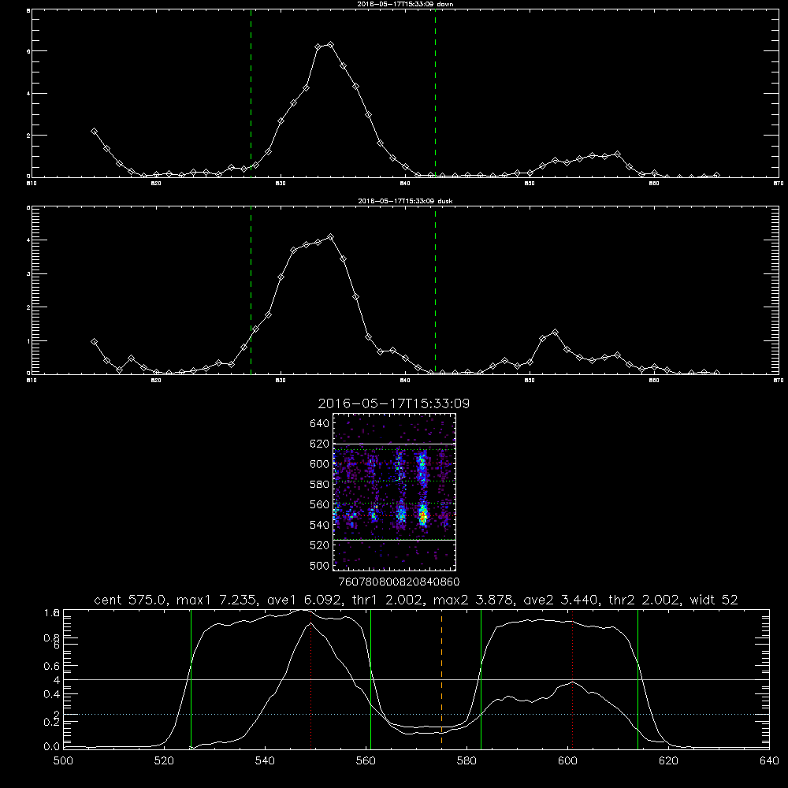Click heatmap y-axis label 620
Viewport: 788px width, 788px height.
320,444
